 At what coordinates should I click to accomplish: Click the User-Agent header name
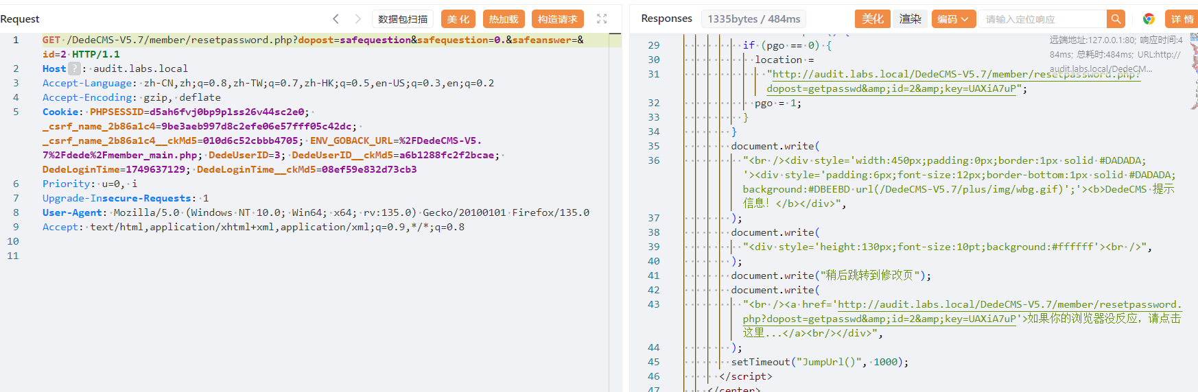coord(72,212)
